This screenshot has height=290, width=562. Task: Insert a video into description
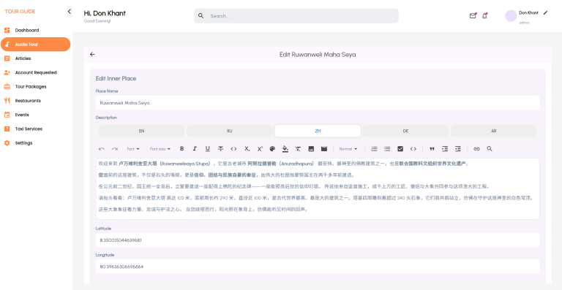pyautogui.click(x=324, y=149)
